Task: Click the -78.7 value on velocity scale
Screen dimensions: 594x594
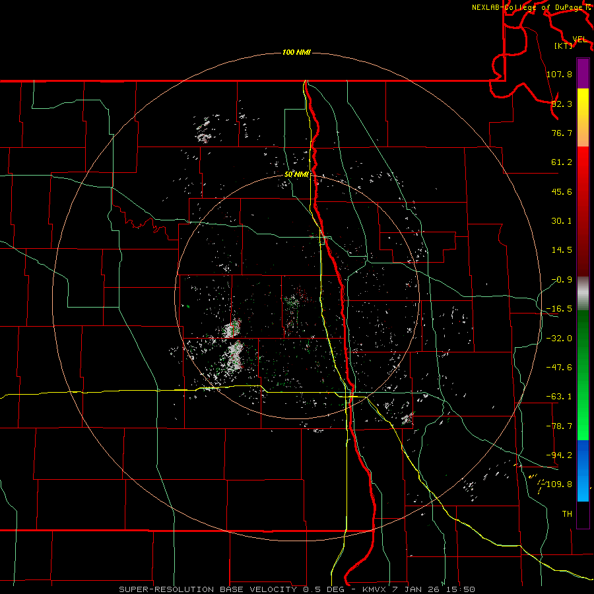Action: coord(559,426)
